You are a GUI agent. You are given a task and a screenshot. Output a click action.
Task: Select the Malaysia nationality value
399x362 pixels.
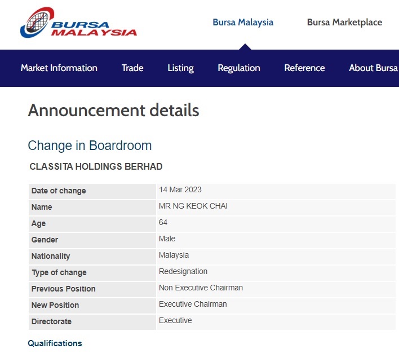point(174,255)
